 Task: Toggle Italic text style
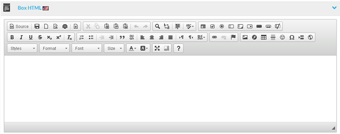pyautogui.click(x=21, y=37)
